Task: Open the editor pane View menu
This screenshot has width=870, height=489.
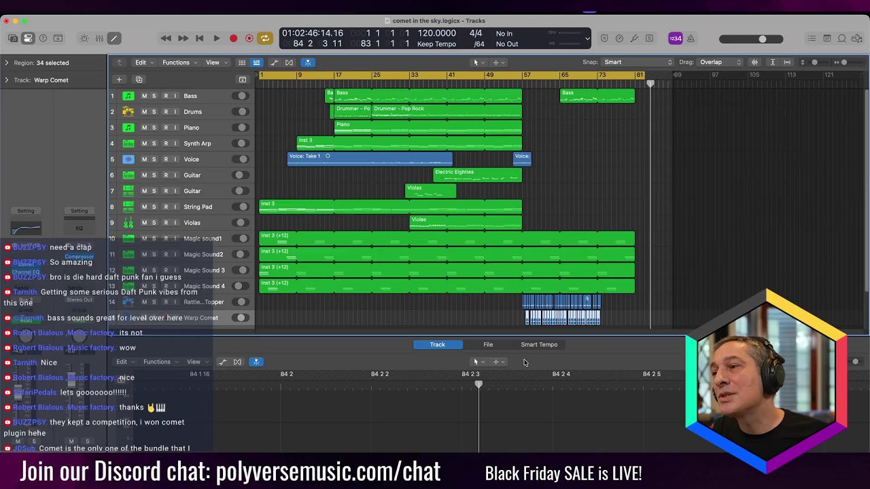Action: click(x=196, y=362)
